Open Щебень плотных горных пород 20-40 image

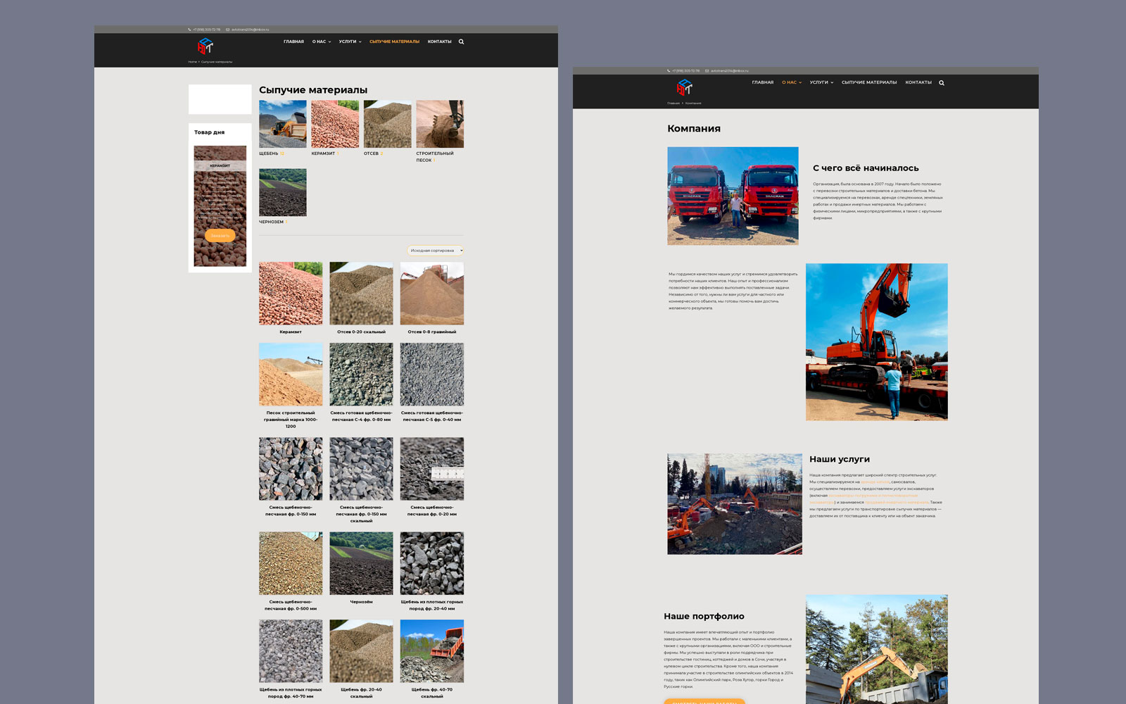pyautogui.click(x=432, y=563)
